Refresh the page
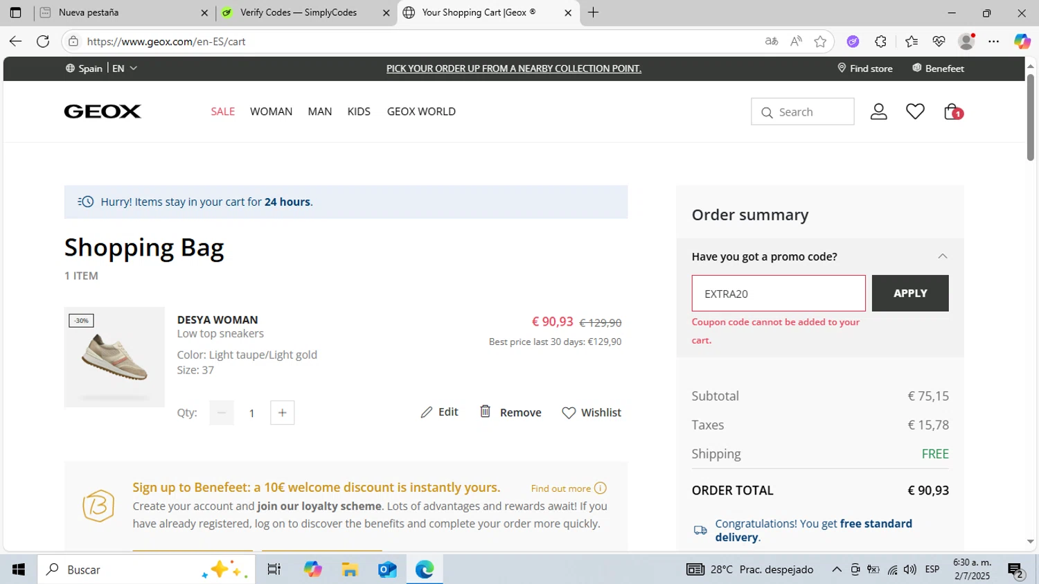Viewport: 1039px width, 584px height. (43, 42)
